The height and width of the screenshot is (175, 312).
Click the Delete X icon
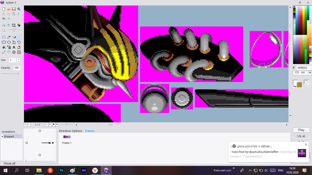click(x=19, y=14)
